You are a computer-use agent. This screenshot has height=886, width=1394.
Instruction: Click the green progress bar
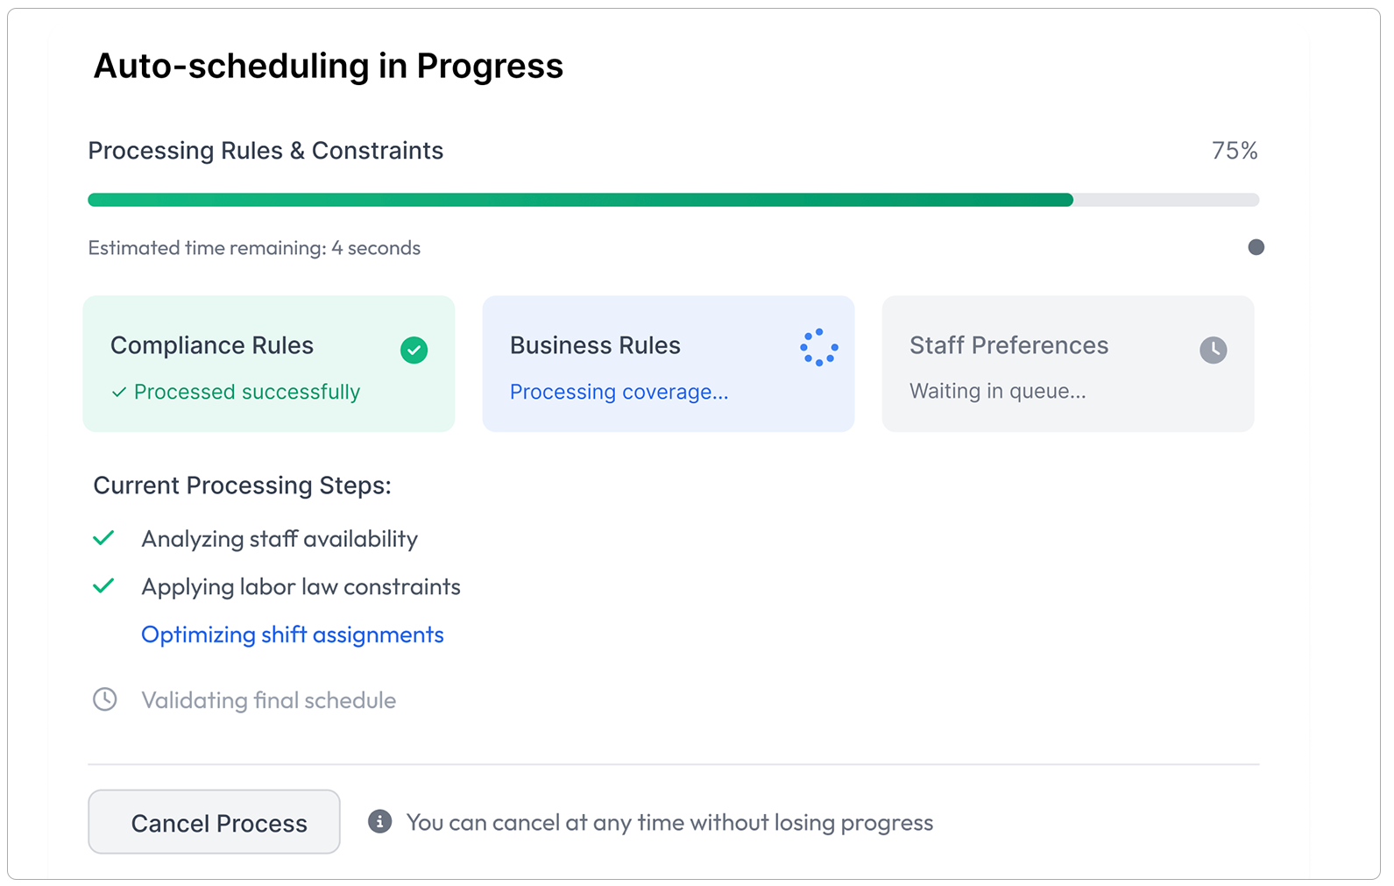(580, 200)
